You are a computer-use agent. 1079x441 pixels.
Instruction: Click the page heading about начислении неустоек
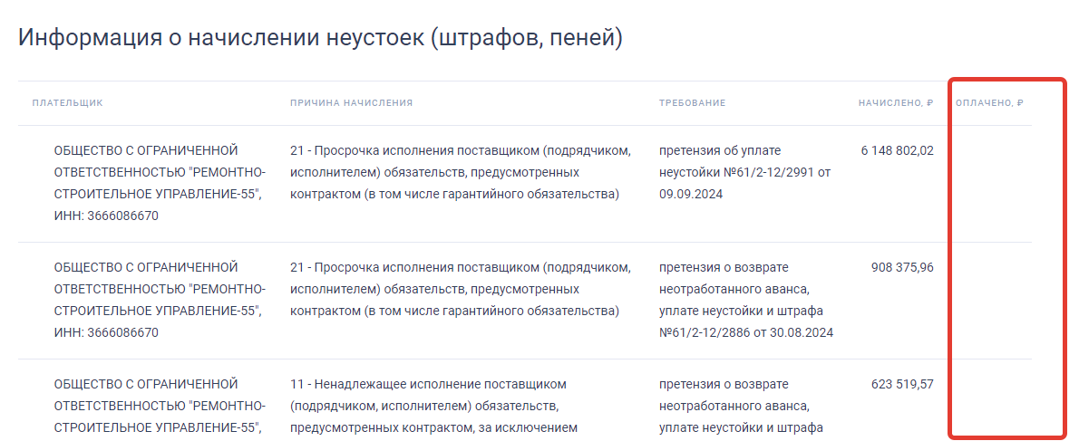click(320, 38)
